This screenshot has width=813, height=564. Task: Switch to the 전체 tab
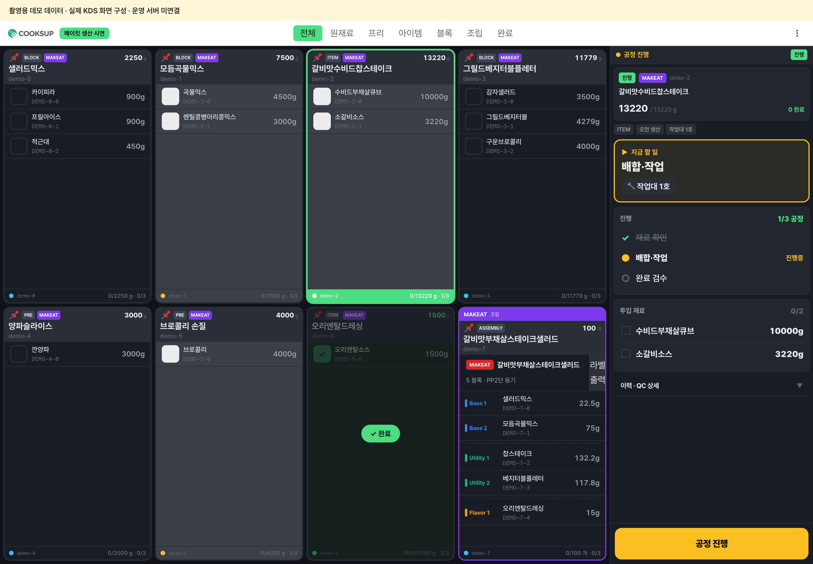coord(307,33)
